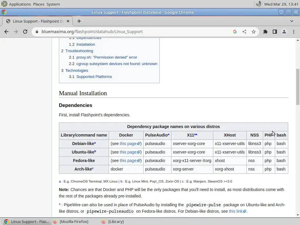This screenshot has width=300, height=225.
Task: Open a new tab
Action: click(79, 21)
